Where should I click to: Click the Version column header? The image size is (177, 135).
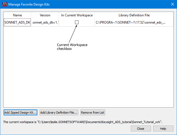point(45,15)
